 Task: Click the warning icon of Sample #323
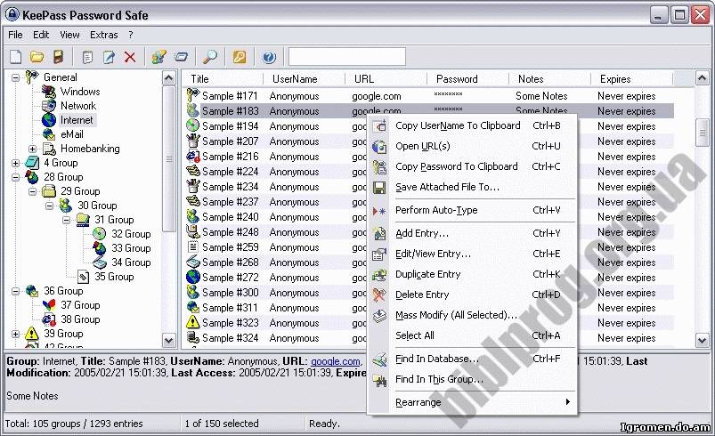click(193, 323)
